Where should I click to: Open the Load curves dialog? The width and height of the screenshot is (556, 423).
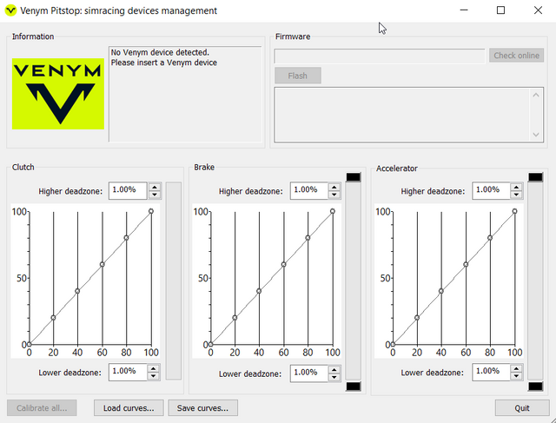coord(129,408)
